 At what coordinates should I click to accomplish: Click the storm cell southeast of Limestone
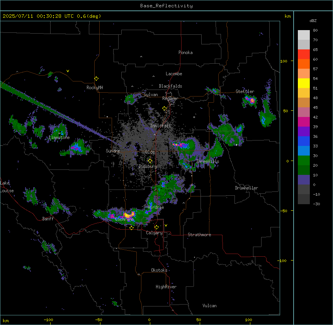[76, 148]
